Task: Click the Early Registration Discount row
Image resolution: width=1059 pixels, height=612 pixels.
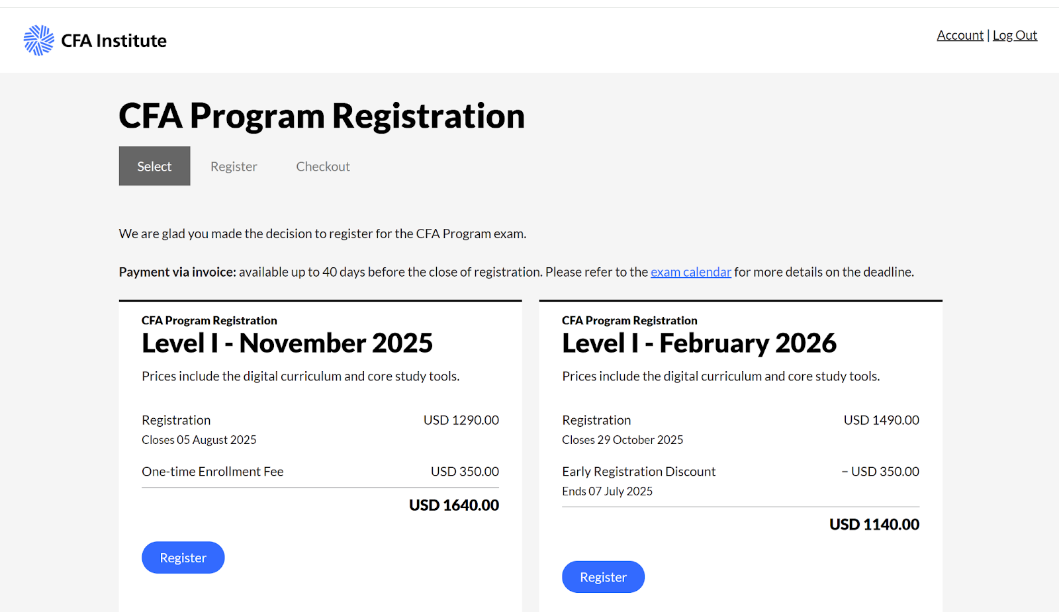Action: [741, 472]
